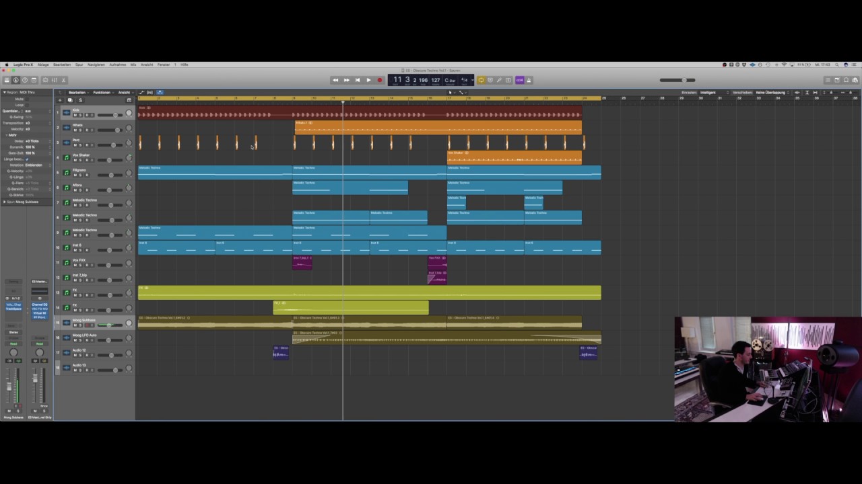Record-enable the Perc track
Image resolution: width=862 pixels, height=484 pixels.
87,145
